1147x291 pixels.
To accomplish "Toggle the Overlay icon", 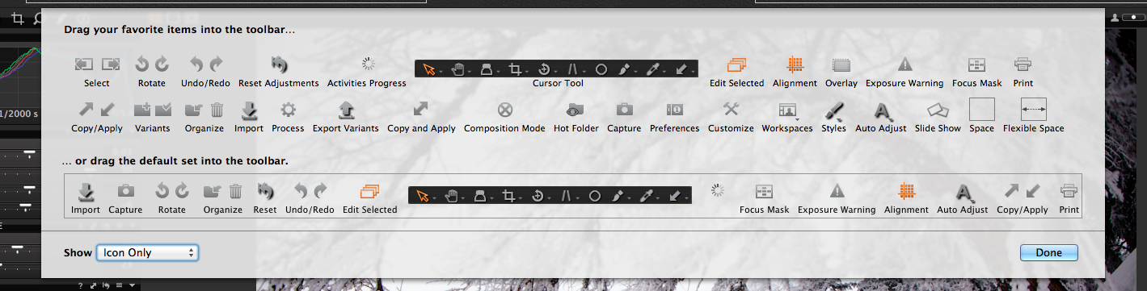I will [841, 64].
